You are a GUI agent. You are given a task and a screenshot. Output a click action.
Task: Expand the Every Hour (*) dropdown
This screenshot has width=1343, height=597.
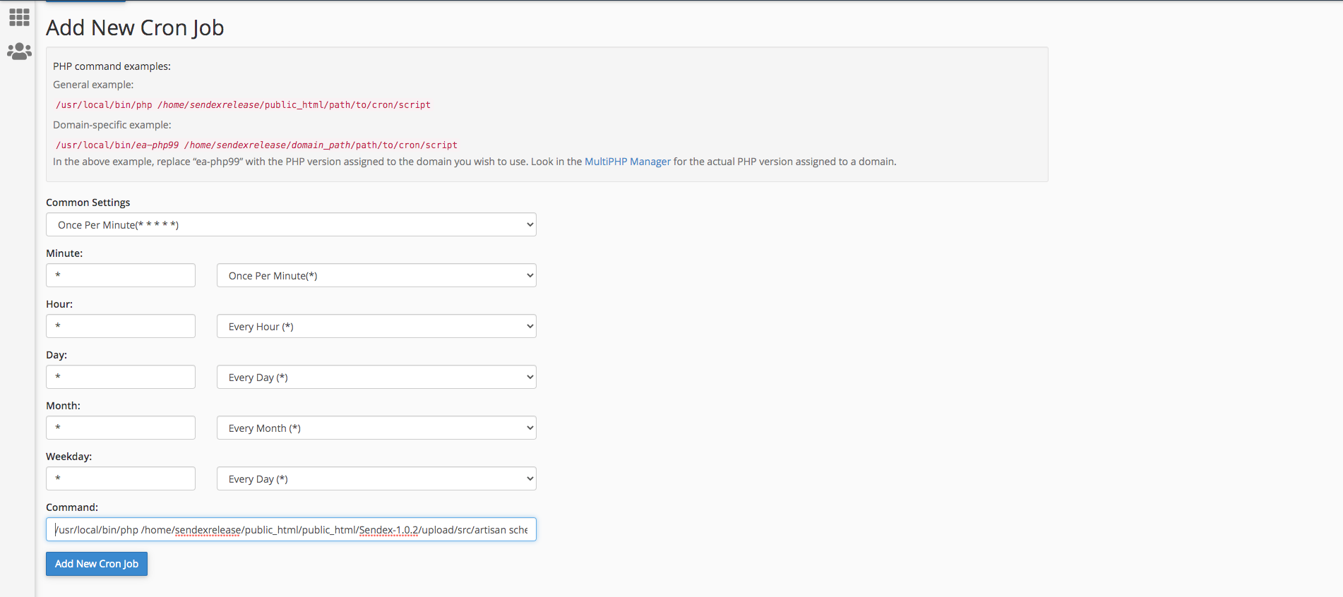[x=376, y=326]
